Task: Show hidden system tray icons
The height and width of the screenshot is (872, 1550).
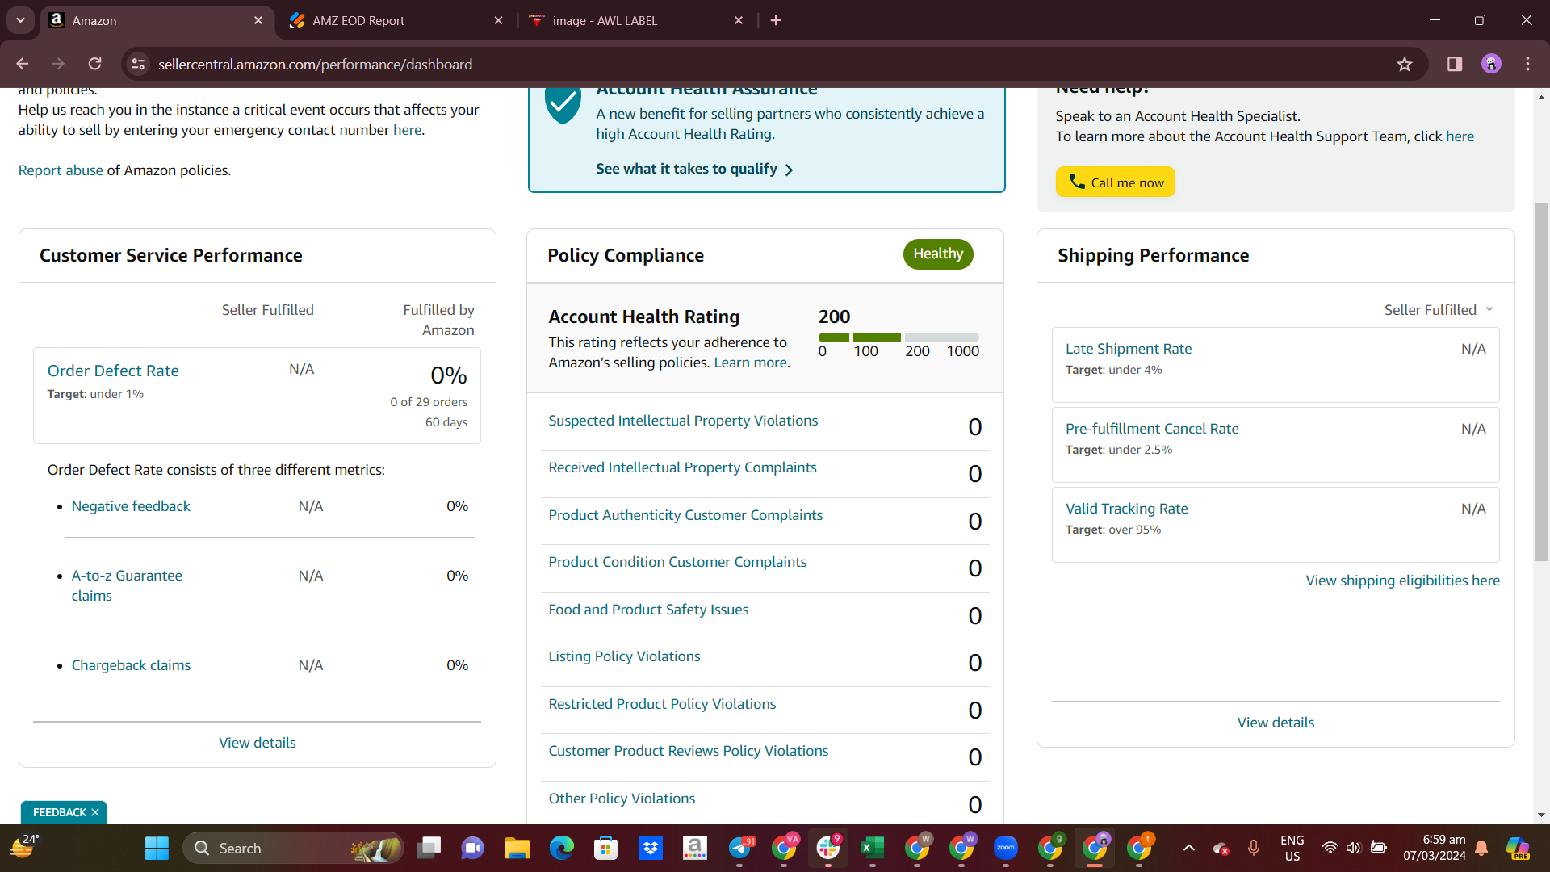Action: 1188,848
